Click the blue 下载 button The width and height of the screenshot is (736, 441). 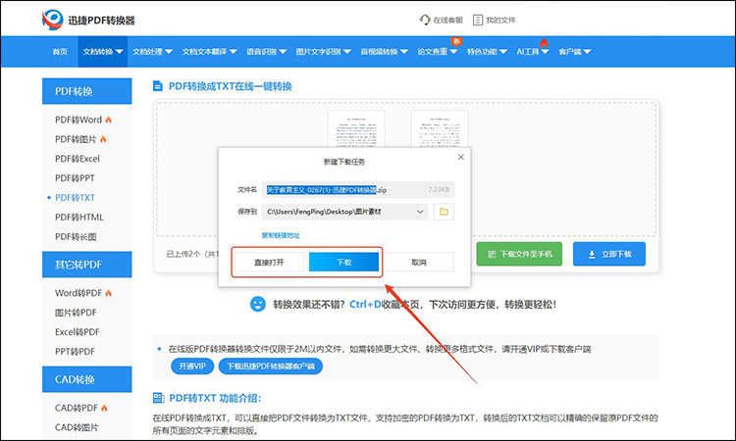[343, 262]
